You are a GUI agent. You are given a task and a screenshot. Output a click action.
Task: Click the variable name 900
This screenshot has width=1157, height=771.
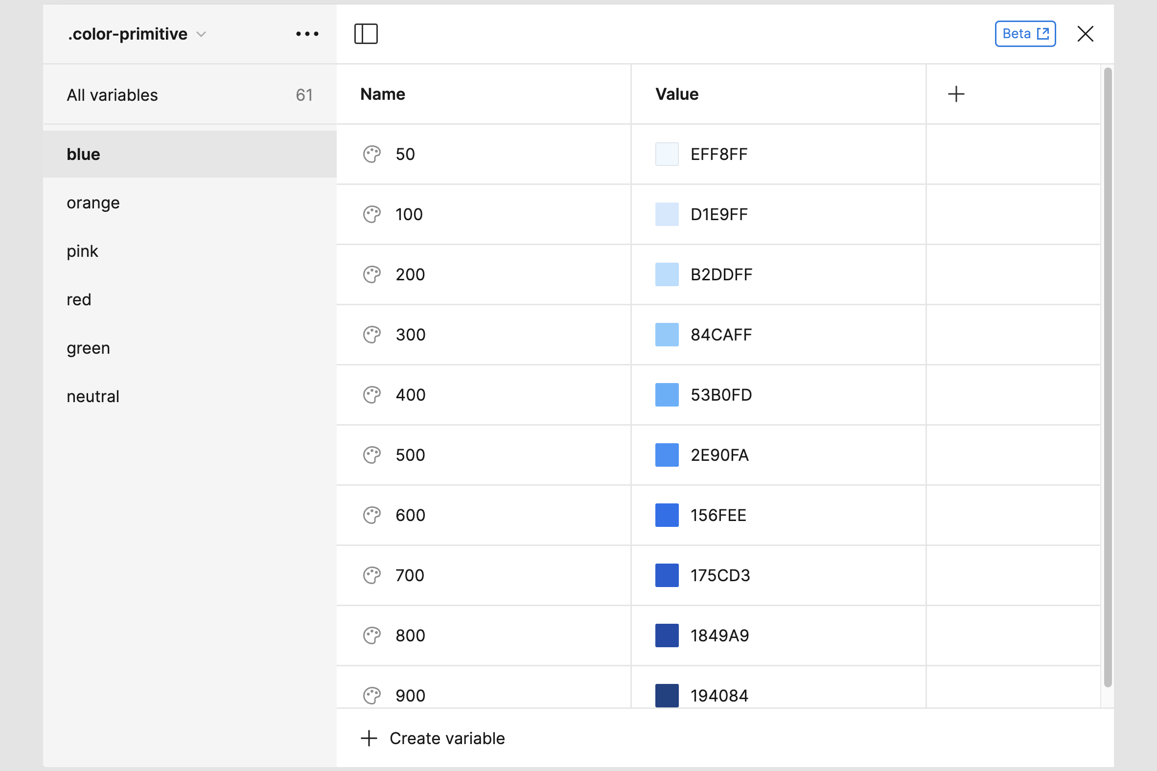tap(410, 696)
